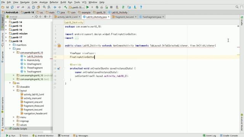Click the Paste toolbar icon
Screen dimensions: 244x137
pyautogui.click(x=38, y=7)
